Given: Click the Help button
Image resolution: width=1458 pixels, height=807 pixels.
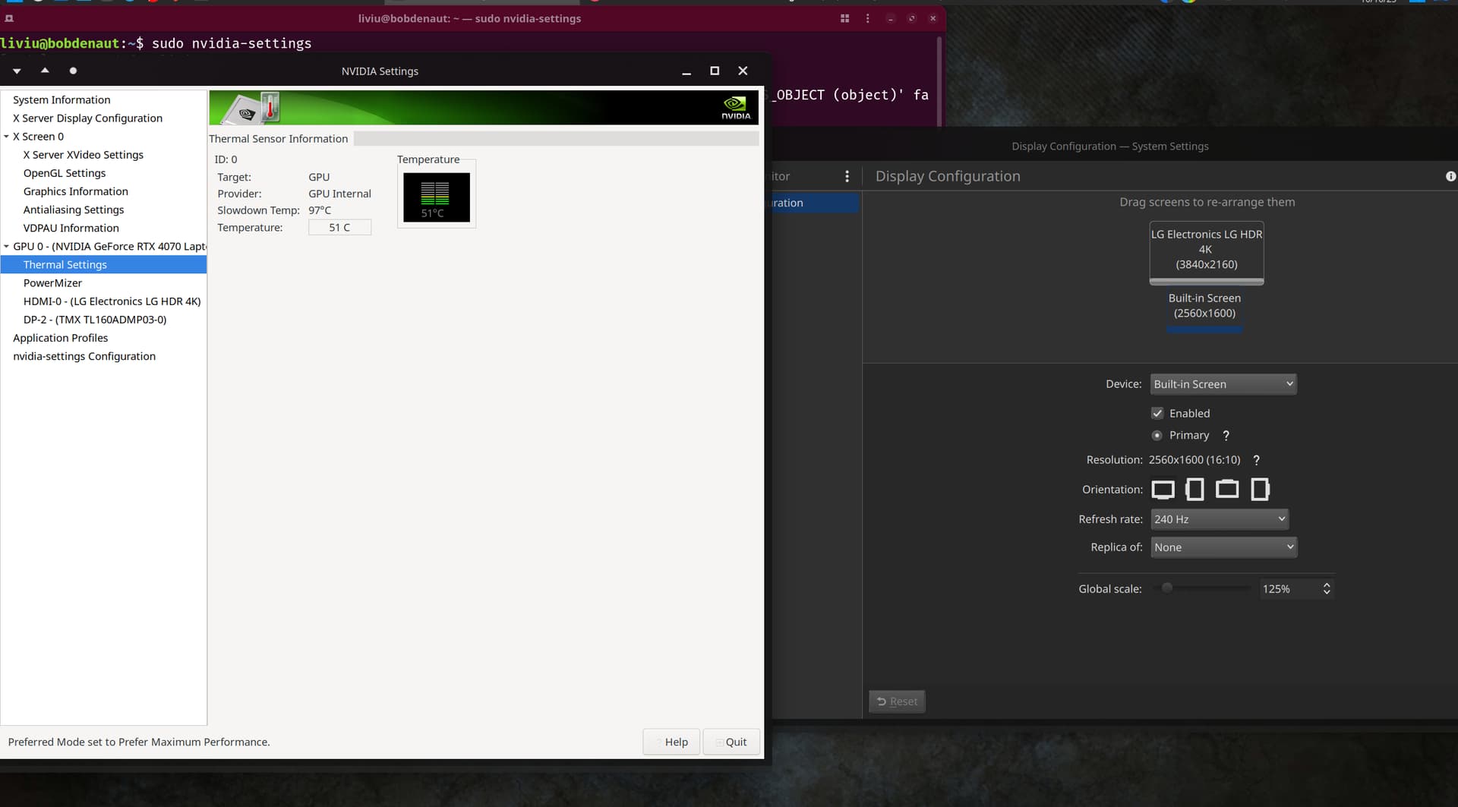Looking at the screenshot, I should 671,742.
